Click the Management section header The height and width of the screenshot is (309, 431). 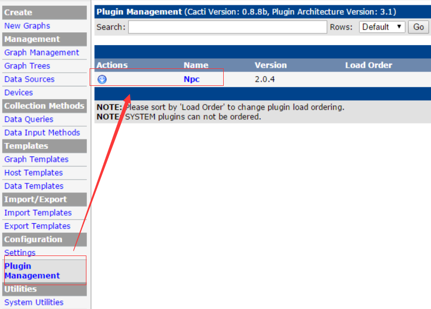pos(45,39)
